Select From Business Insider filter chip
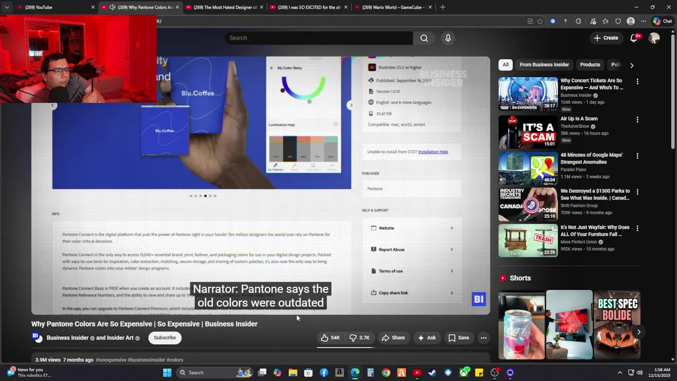 (544, 65)
